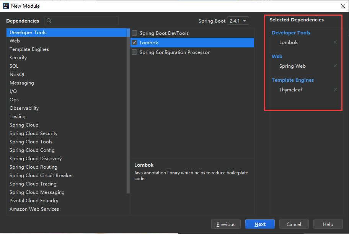Select the Ops category

coord(66,100)
